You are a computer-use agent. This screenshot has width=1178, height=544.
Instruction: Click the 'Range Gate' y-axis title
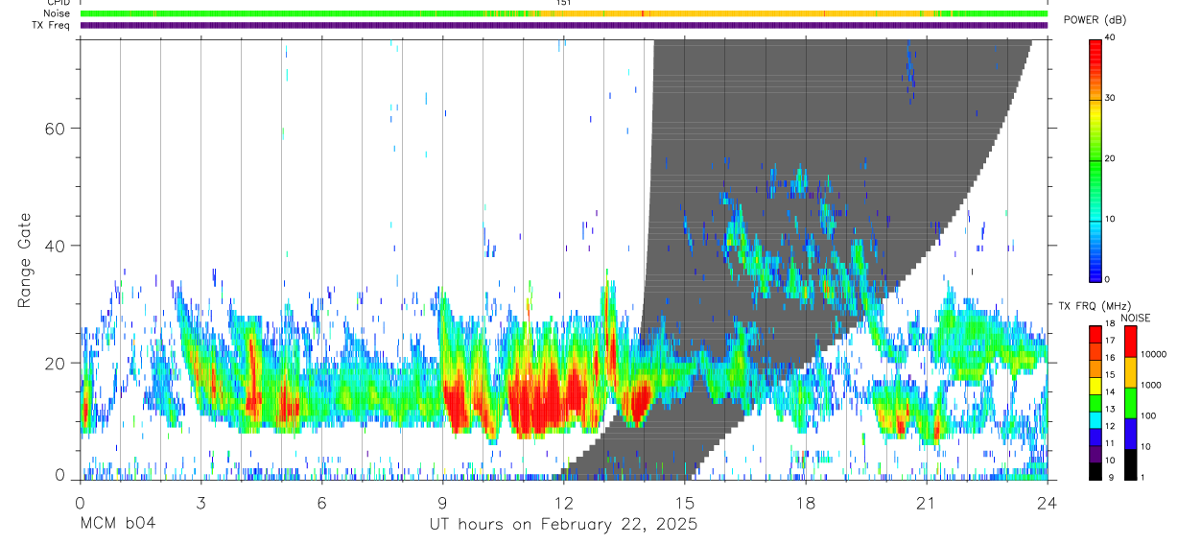pos(24,260)
